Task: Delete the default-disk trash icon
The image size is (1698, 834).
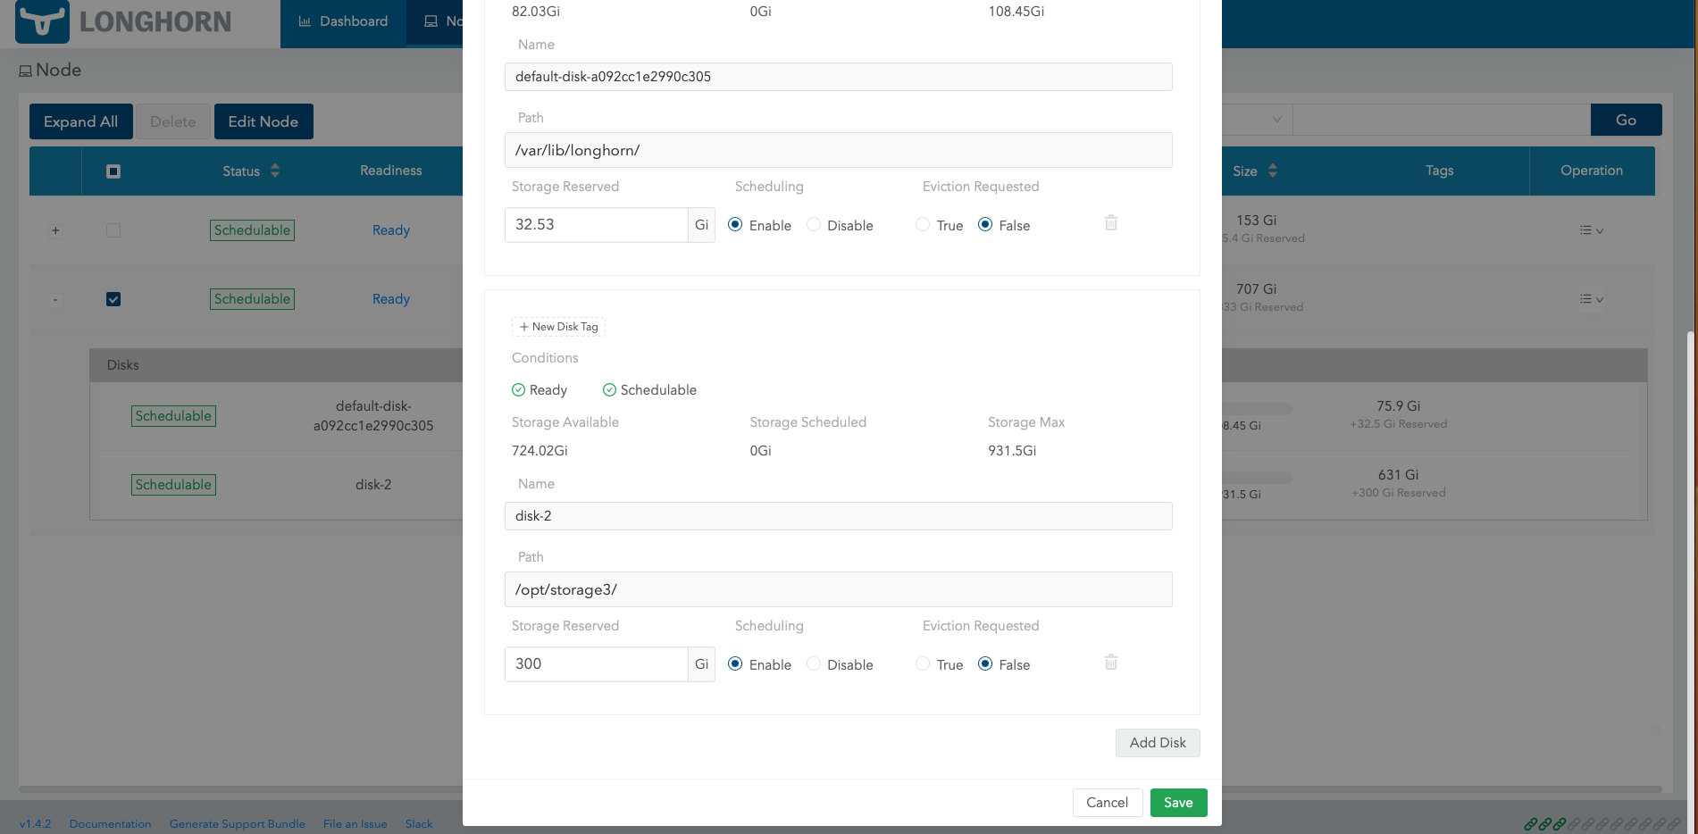Action: (x=1111, y=222)
